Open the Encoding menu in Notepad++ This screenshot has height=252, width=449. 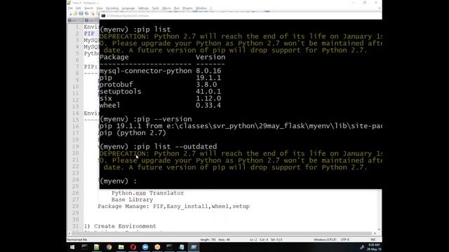point(112,8)
